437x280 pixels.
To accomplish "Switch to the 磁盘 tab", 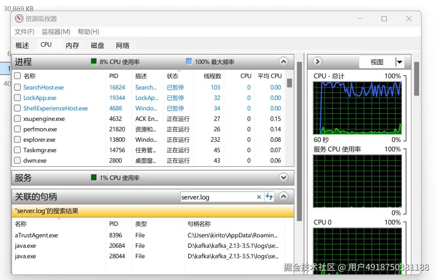I will pos(98,45).
